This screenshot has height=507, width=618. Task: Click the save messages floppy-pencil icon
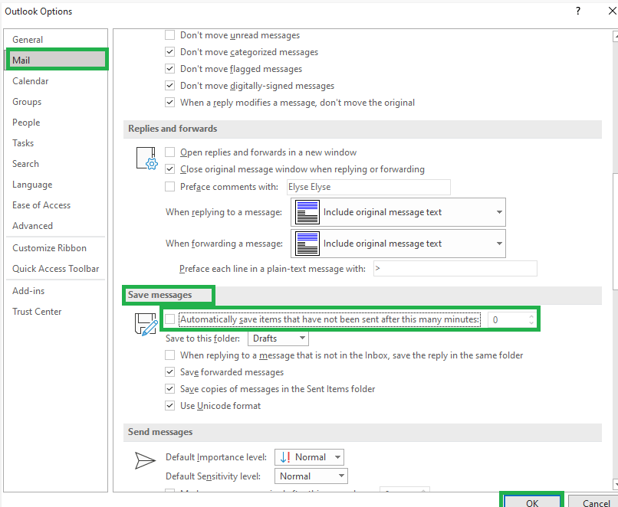[x=146, y=325]
